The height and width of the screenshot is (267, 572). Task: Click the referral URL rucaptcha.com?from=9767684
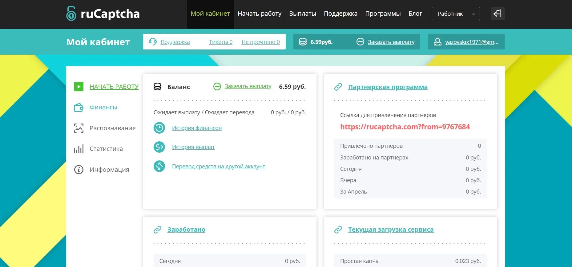pos(405,127)
